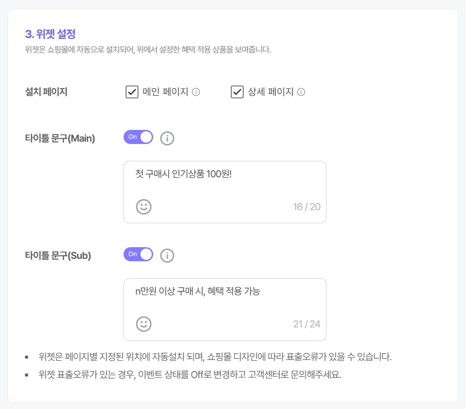Open info tooltip for 타이틀 문구(Sub) toggle
This screenshot has width=466, height=409.
(x=167, y=256)
